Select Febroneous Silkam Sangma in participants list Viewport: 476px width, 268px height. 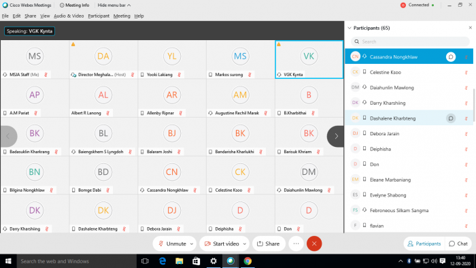tap(409, 210)
